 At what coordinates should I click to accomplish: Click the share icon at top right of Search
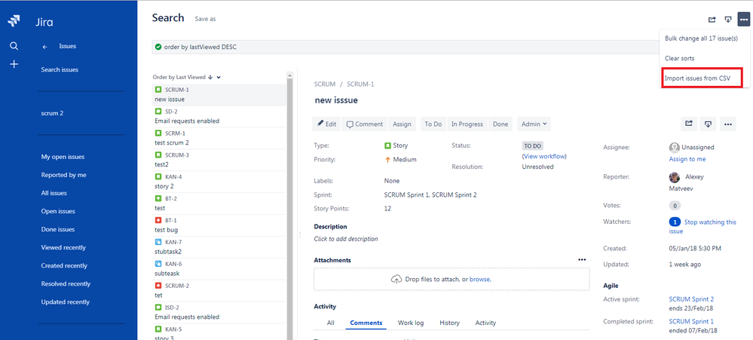[712, 20]
